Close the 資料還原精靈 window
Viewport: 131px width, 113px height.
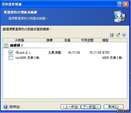(126, 4)
